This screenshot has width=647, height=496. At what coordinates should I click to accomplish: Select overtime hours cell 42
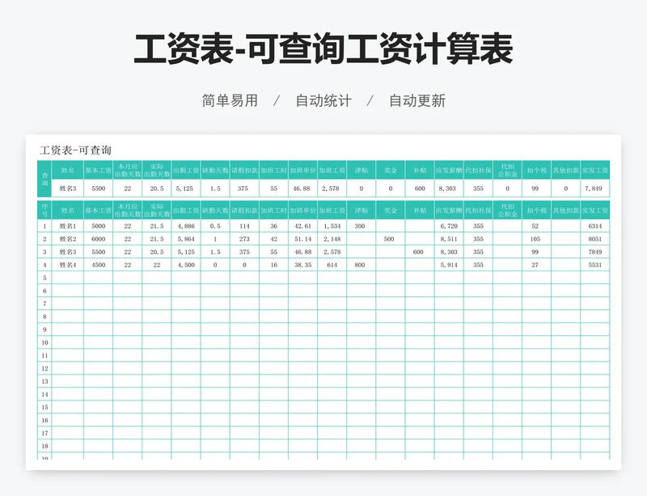[x=273, y=239]
